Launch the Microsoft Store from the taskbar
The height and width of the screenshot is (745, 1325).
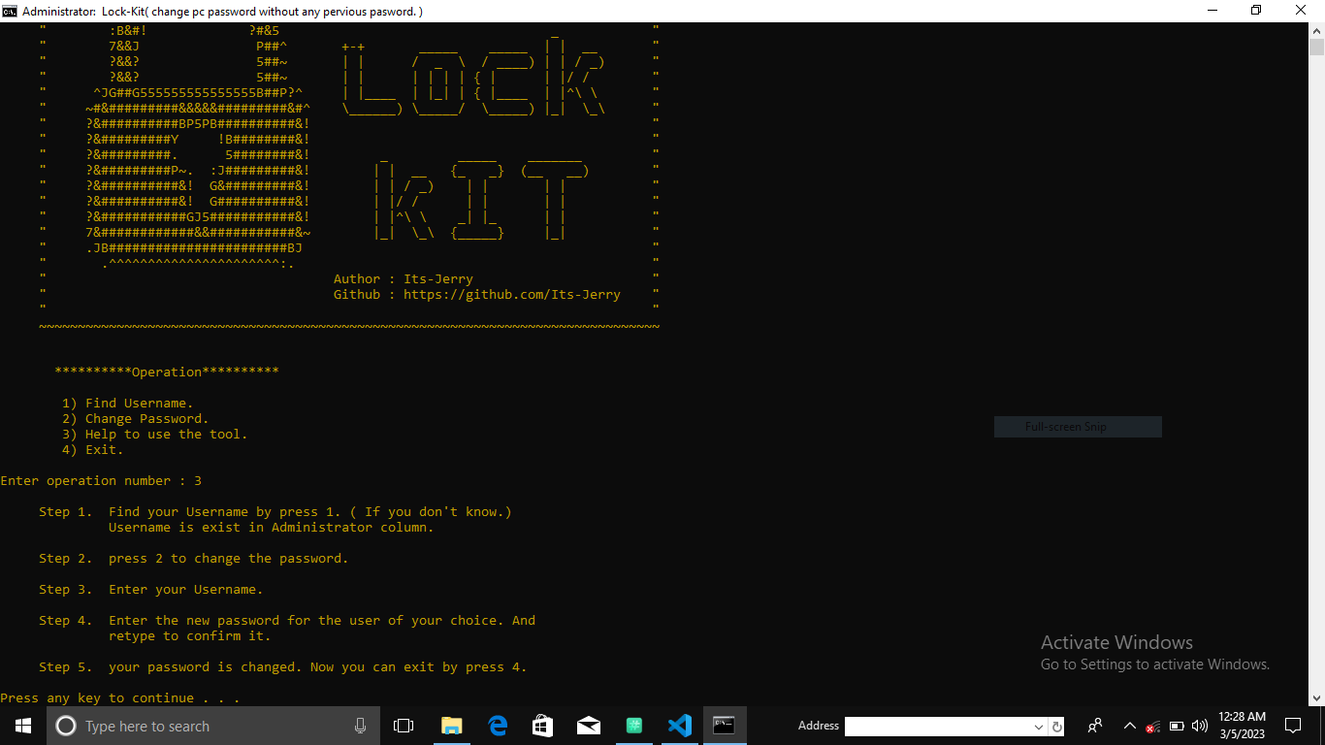(542, 725)
